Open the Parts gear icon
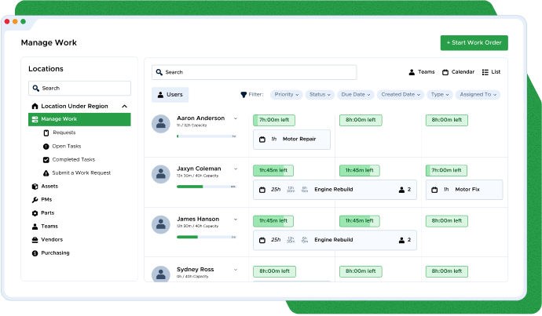Viewport: 542px width, 316px height. pos(35,213)
